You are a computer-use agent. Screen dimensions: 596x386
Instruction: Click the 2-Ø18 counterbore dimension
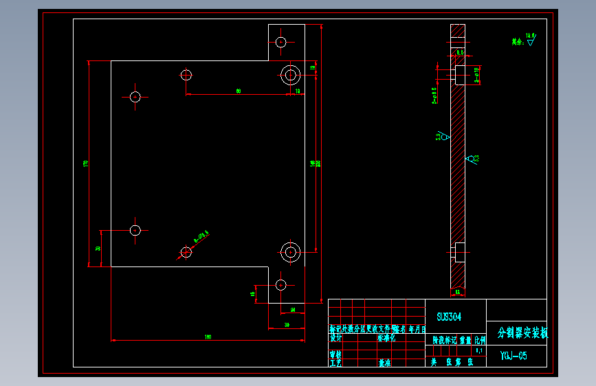(476, 76)
